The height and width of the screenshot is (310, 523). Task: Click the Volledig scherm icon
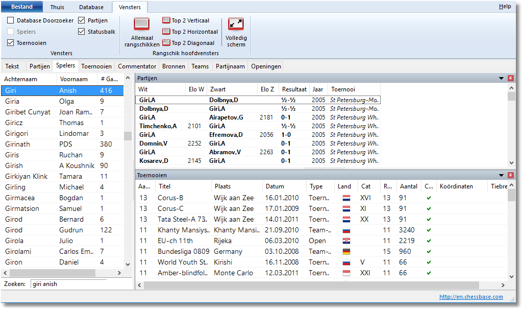pyautogui.click(x=236, y=24)
